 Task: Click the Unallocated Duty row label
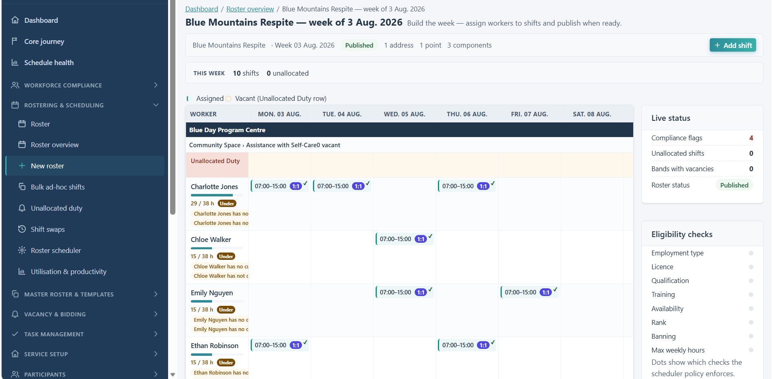pyautogui.click(x=215, y=161)
